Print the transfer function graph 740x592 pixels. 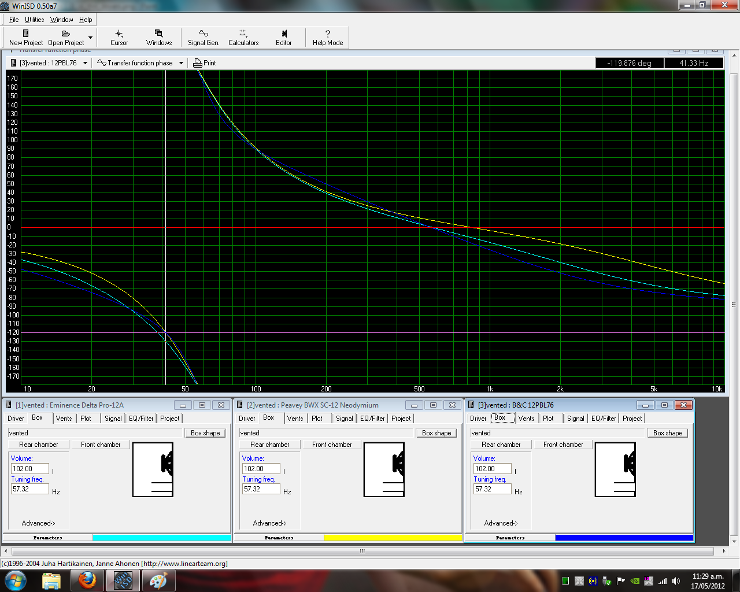point(205,63)
